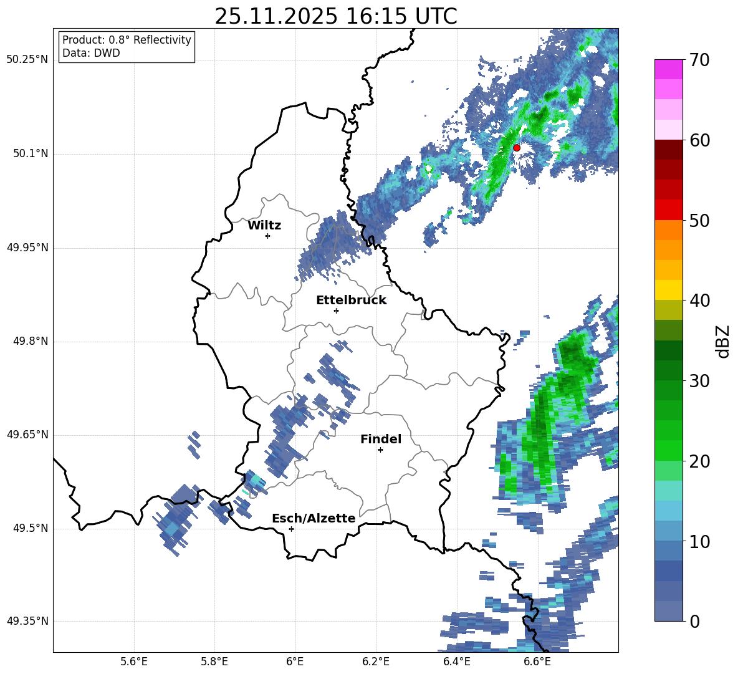Click the 5.8°E longitude label
Image resolution: width=738 pixels, height=674 pixels.
tap(214, 662)
